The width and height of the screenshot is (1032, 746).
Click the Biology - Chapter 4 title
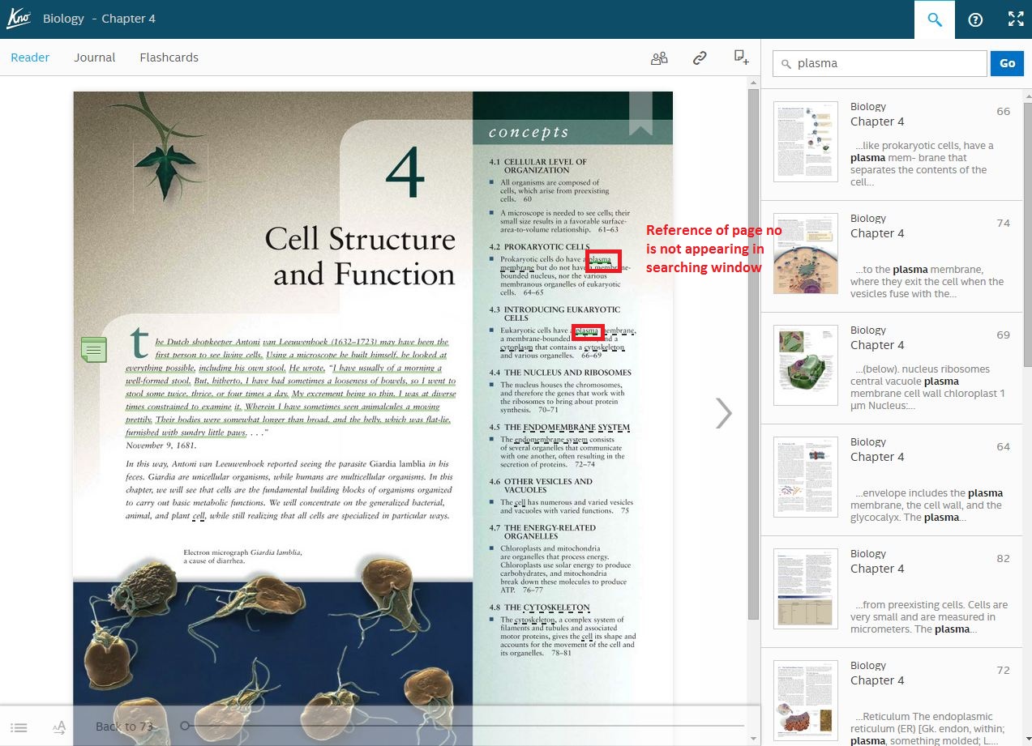pyautogui.click(x=99, y=19)
